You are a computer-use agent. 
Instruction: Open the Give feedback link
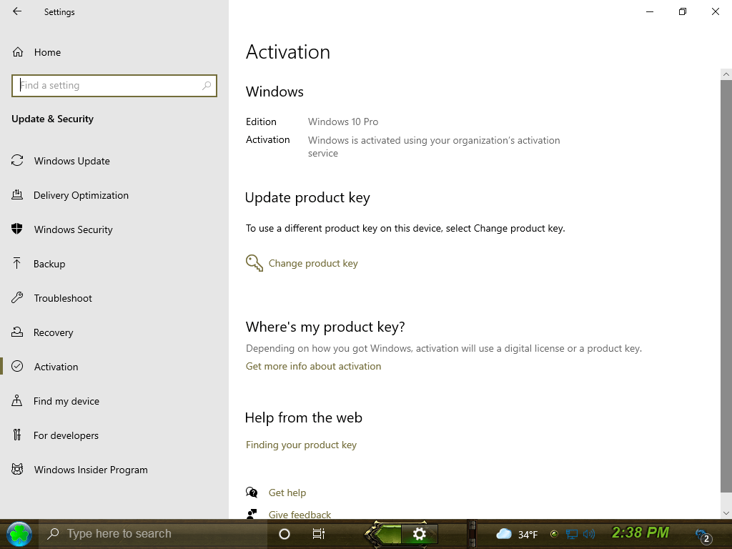coord(300,515)
